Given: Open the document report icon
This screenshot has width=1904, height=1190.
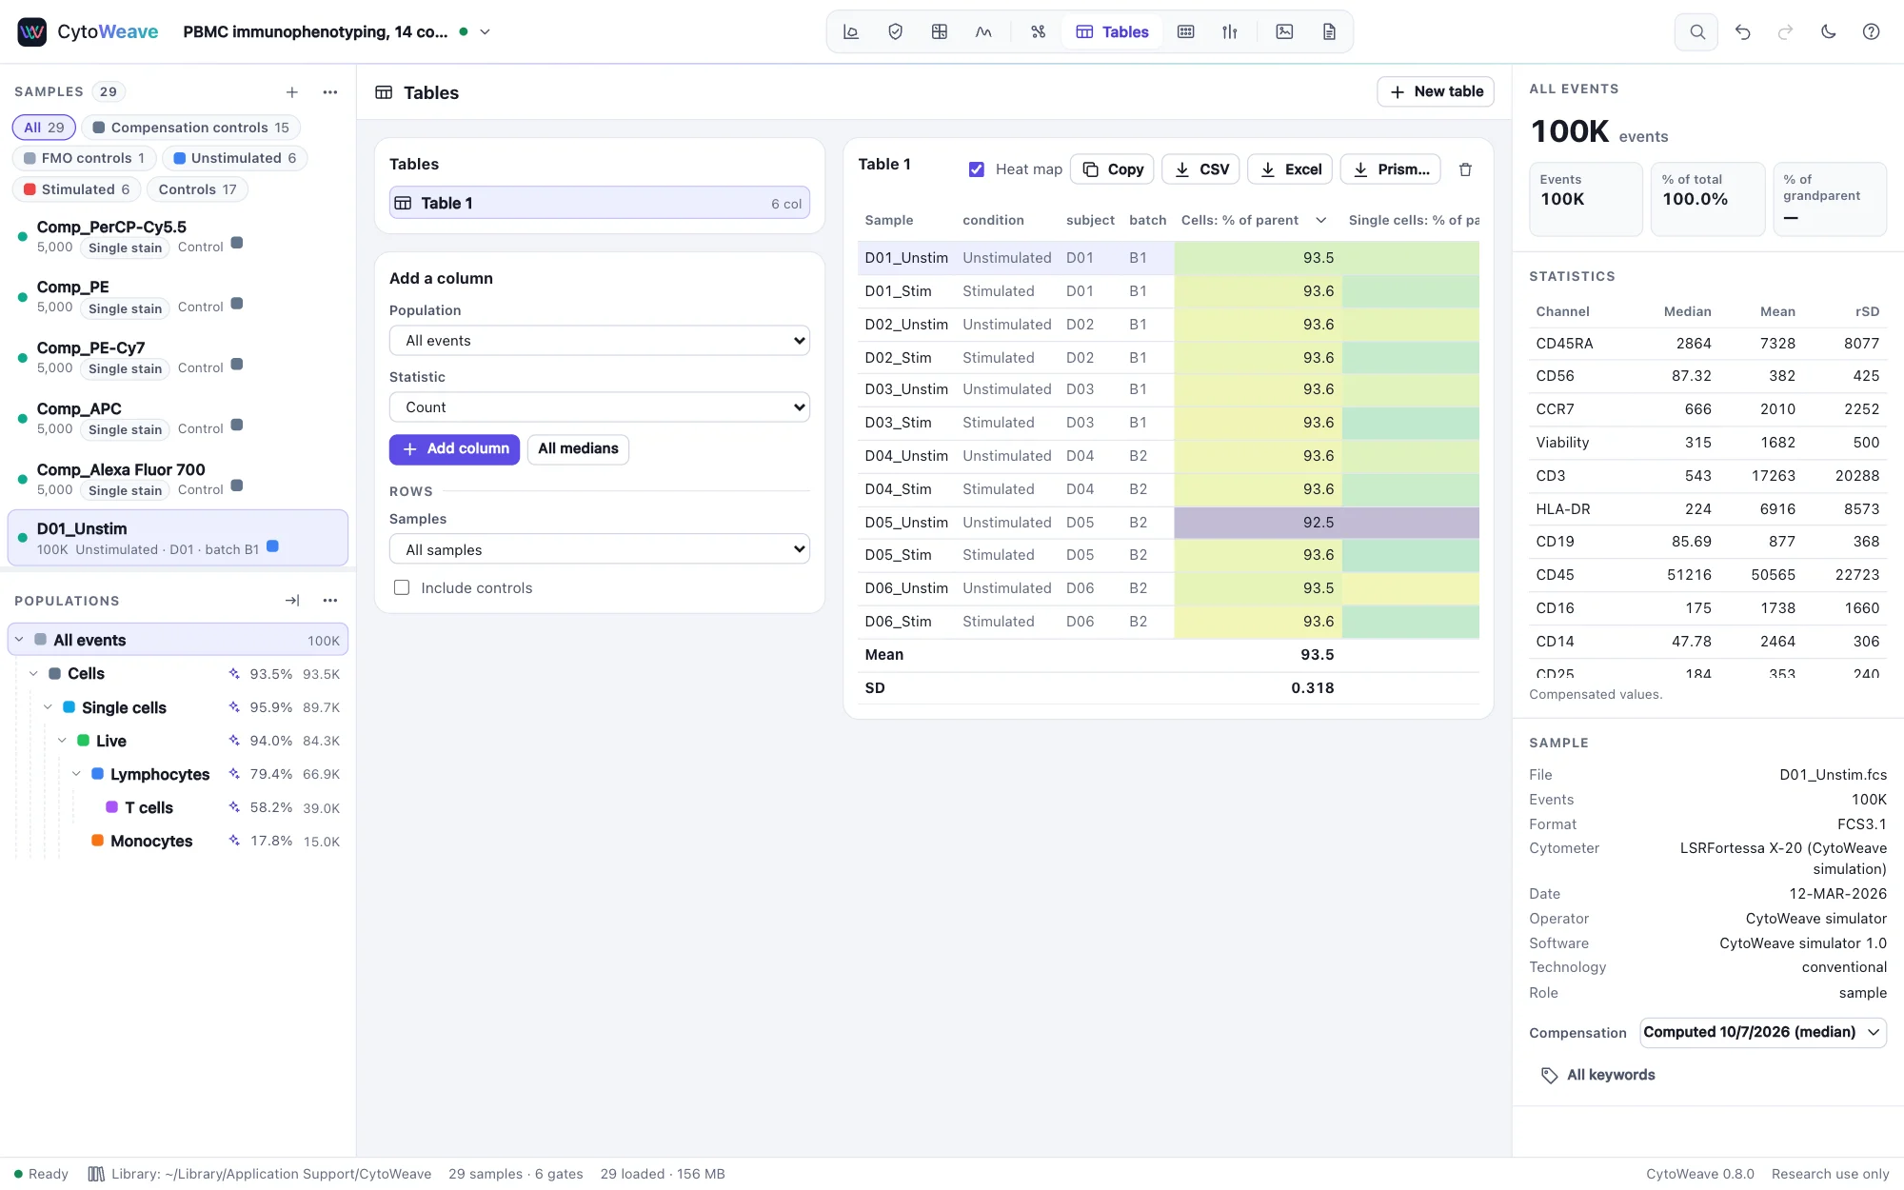Looking at the screenshot, I should coord(1329,31).
